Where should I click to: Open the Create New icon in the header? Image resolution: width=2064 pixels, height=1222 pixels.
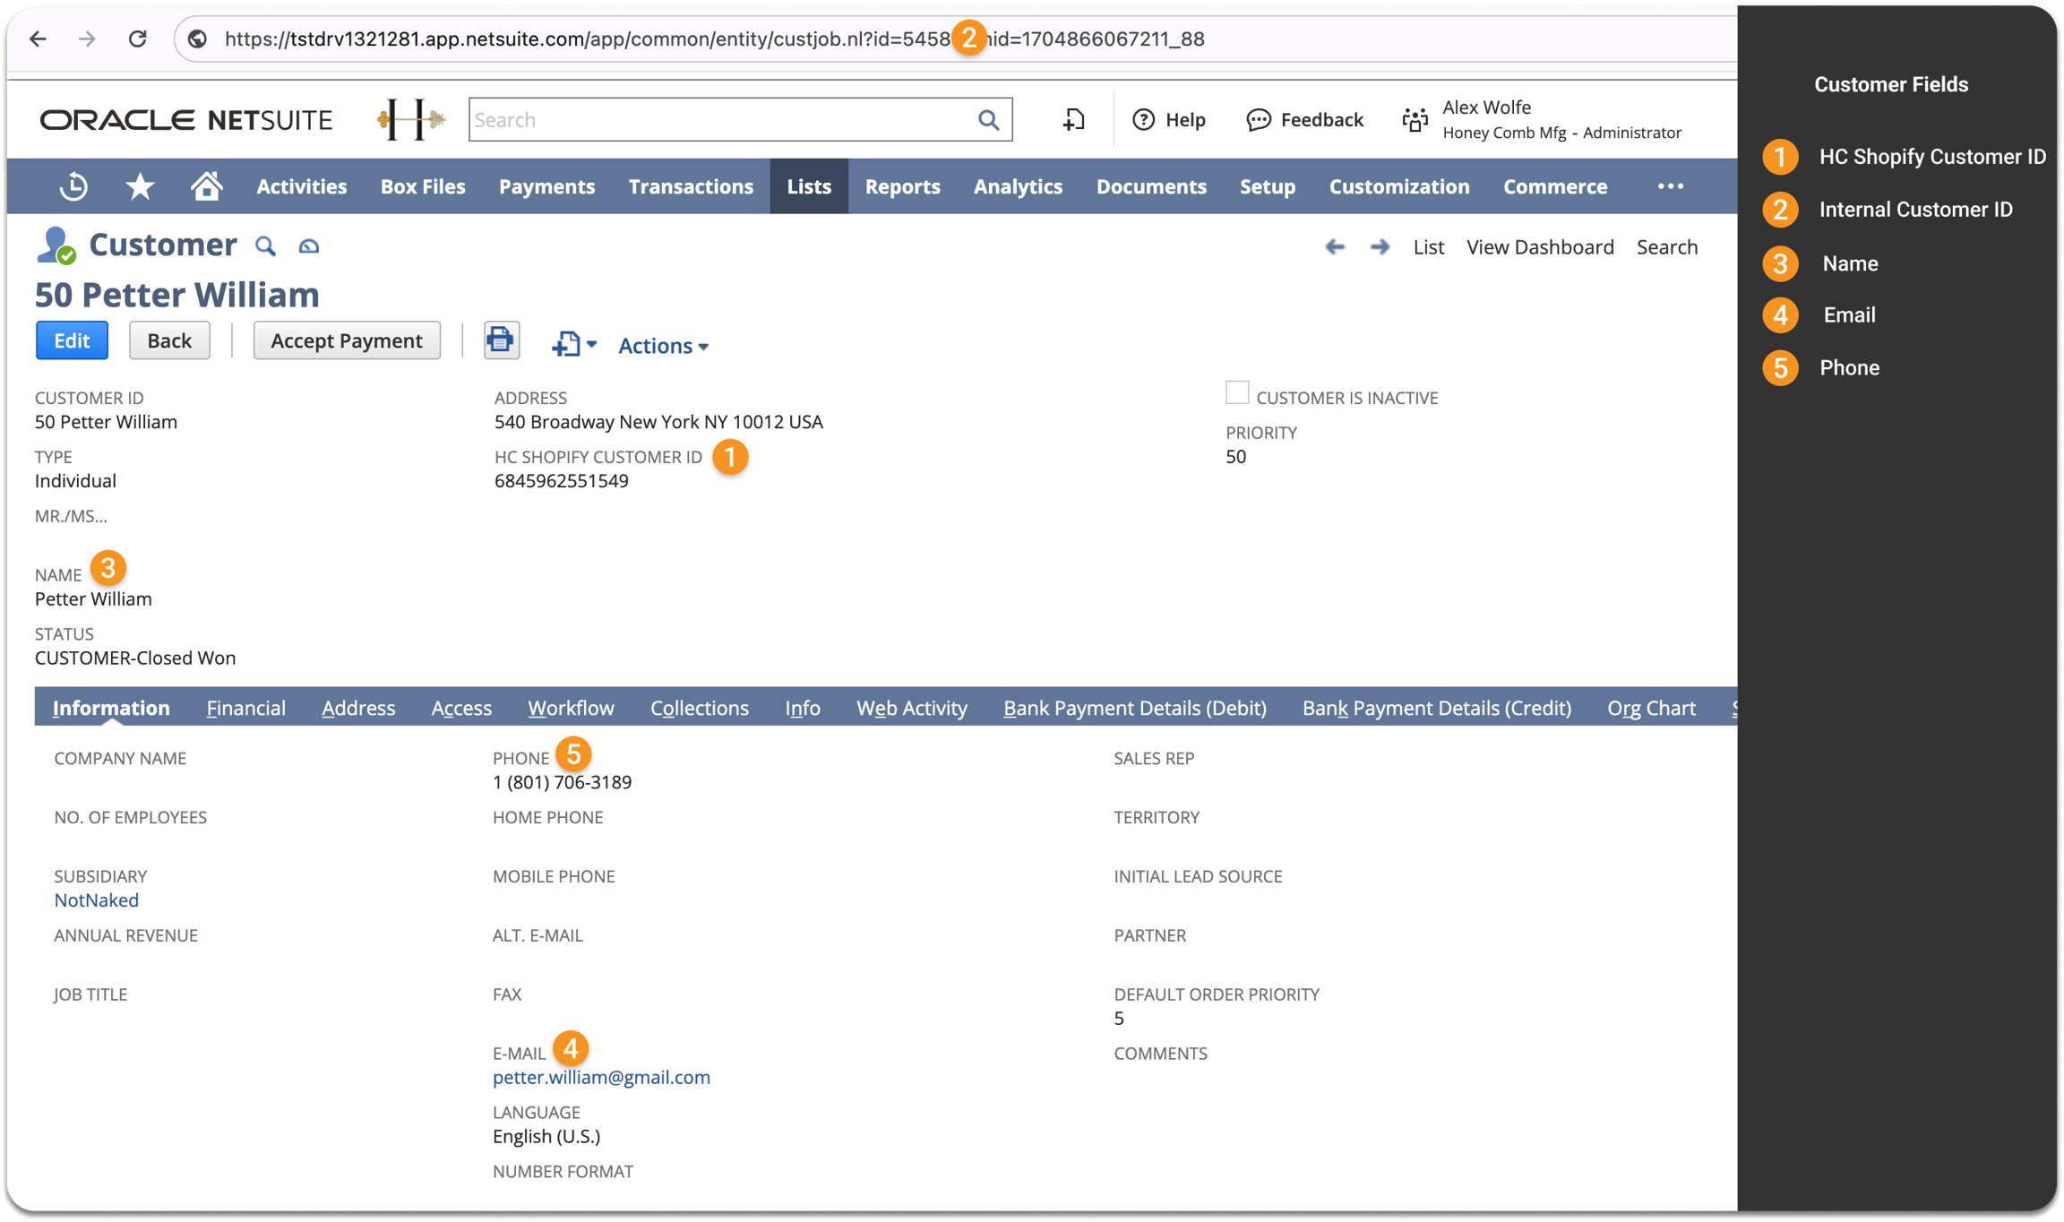pos(1073,119)
